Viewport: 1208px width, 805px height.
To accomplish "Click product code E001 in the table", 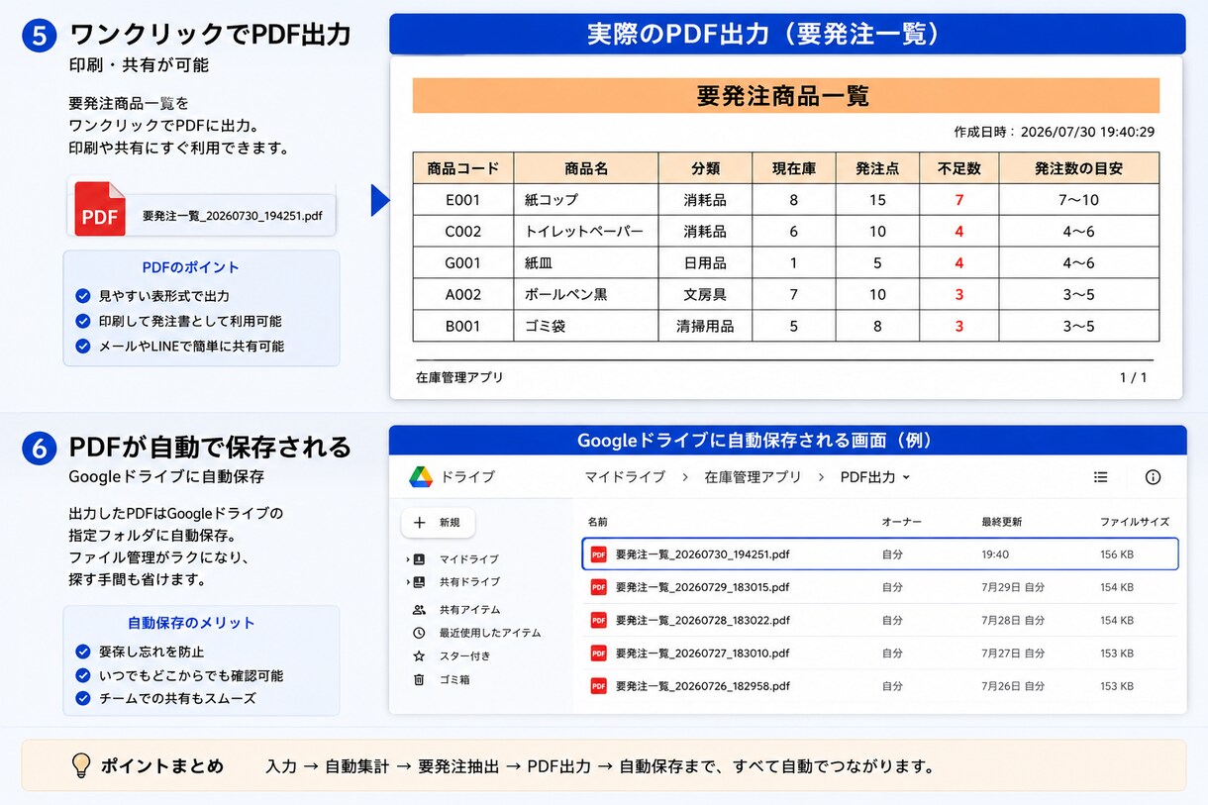I will (463, 200).
